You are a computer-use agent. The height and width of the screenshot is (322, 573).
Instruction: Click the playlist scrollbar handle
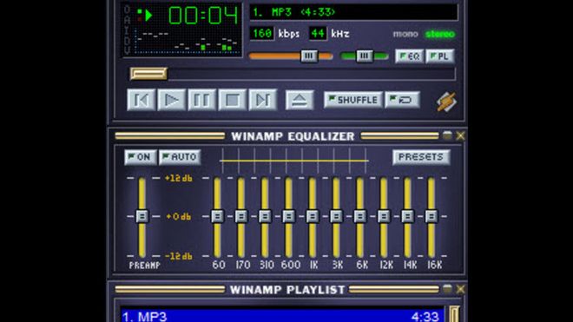(454, 314)
